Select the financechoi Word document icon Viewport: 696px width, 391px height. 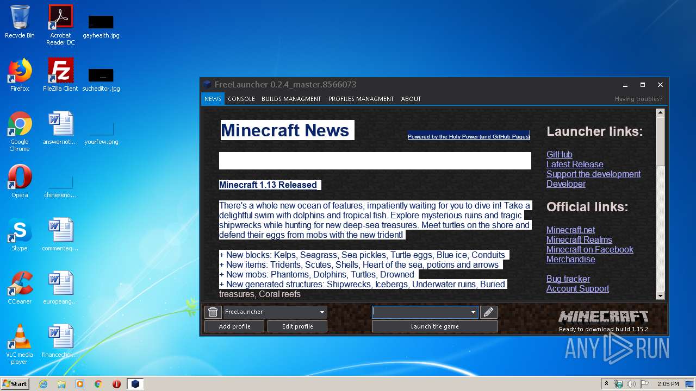point(60,341)
